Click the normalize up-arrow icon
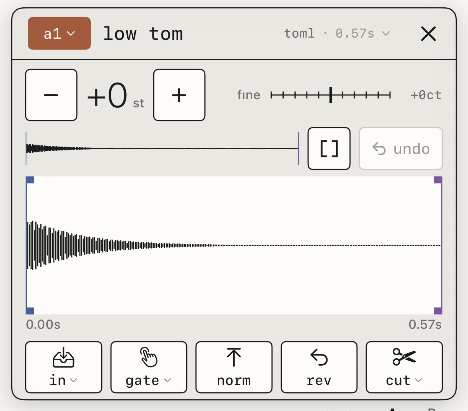468x411 pixels. [234, 357]
